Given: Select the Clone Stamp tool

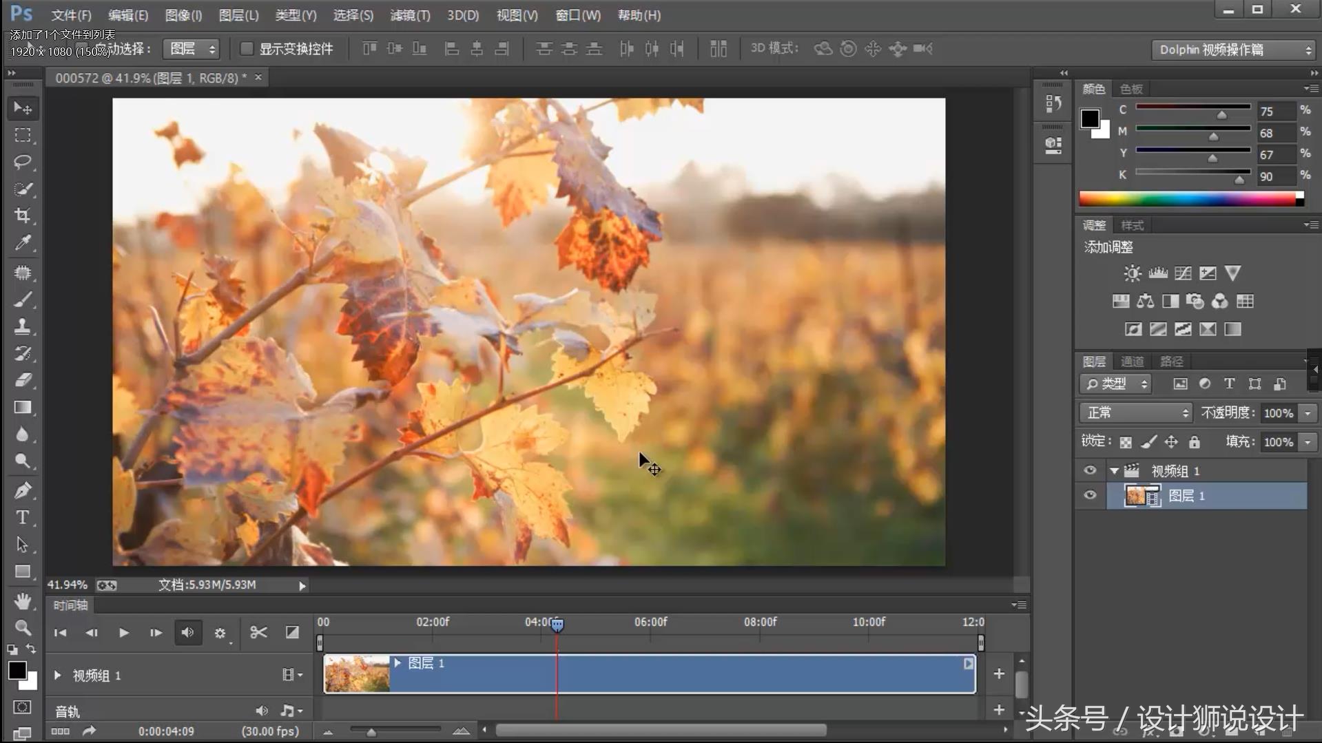Looking at the screenshot, I should coord(23,326).
